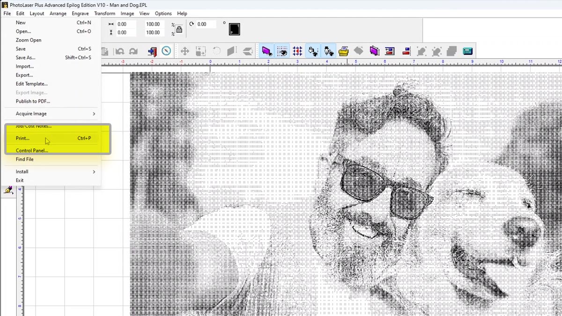Screen dimensions: 562x316
Task: Select the Move tool icon
Action: pos(185,51)
